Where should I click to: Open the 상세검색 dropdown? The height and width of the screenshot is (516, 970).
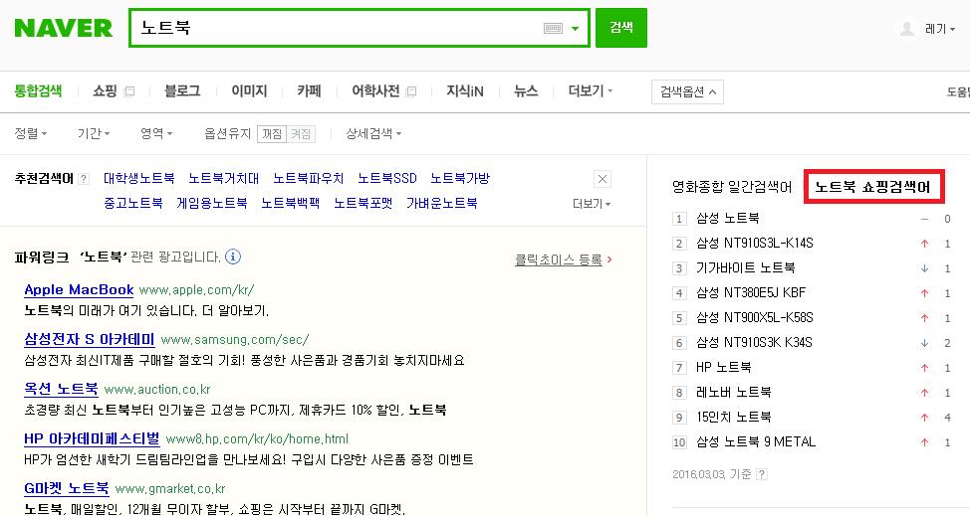pos(373,133)
